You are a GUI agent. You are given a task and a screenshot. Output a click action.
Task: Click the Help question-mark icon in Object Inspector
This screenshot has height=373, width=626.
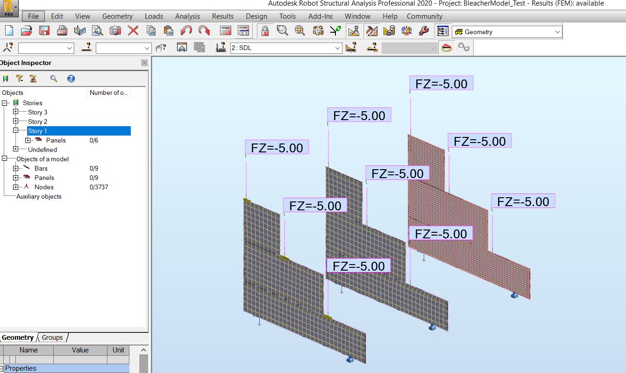(x=71, y=78)
